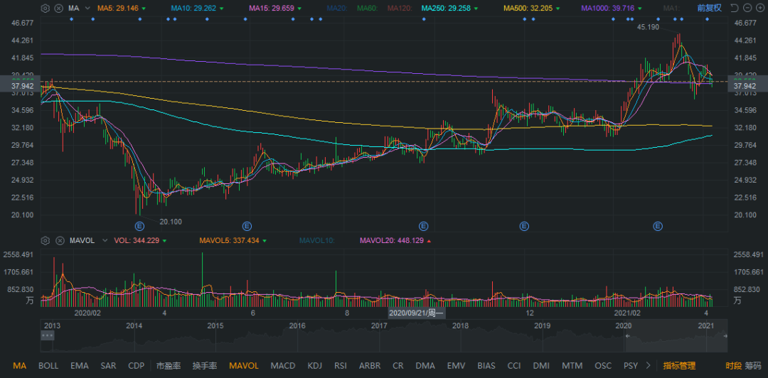Toggle MAVOL20 448.129 line visibility
This screenshot has width=768, height=378.
click(391, 240)
